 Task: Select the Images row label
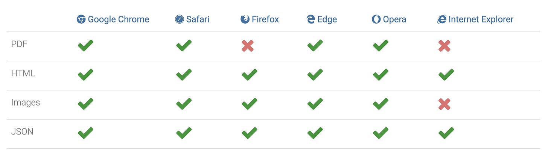26,103
